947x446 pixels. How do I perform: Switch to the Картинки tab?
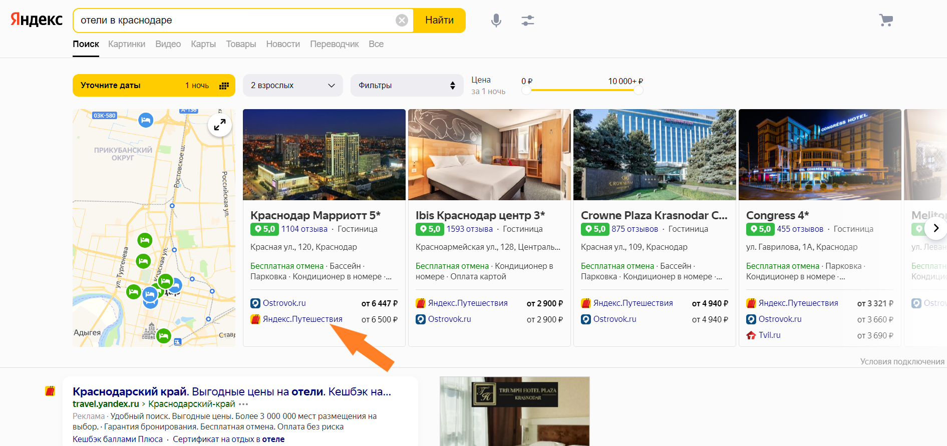click(127, 44)
